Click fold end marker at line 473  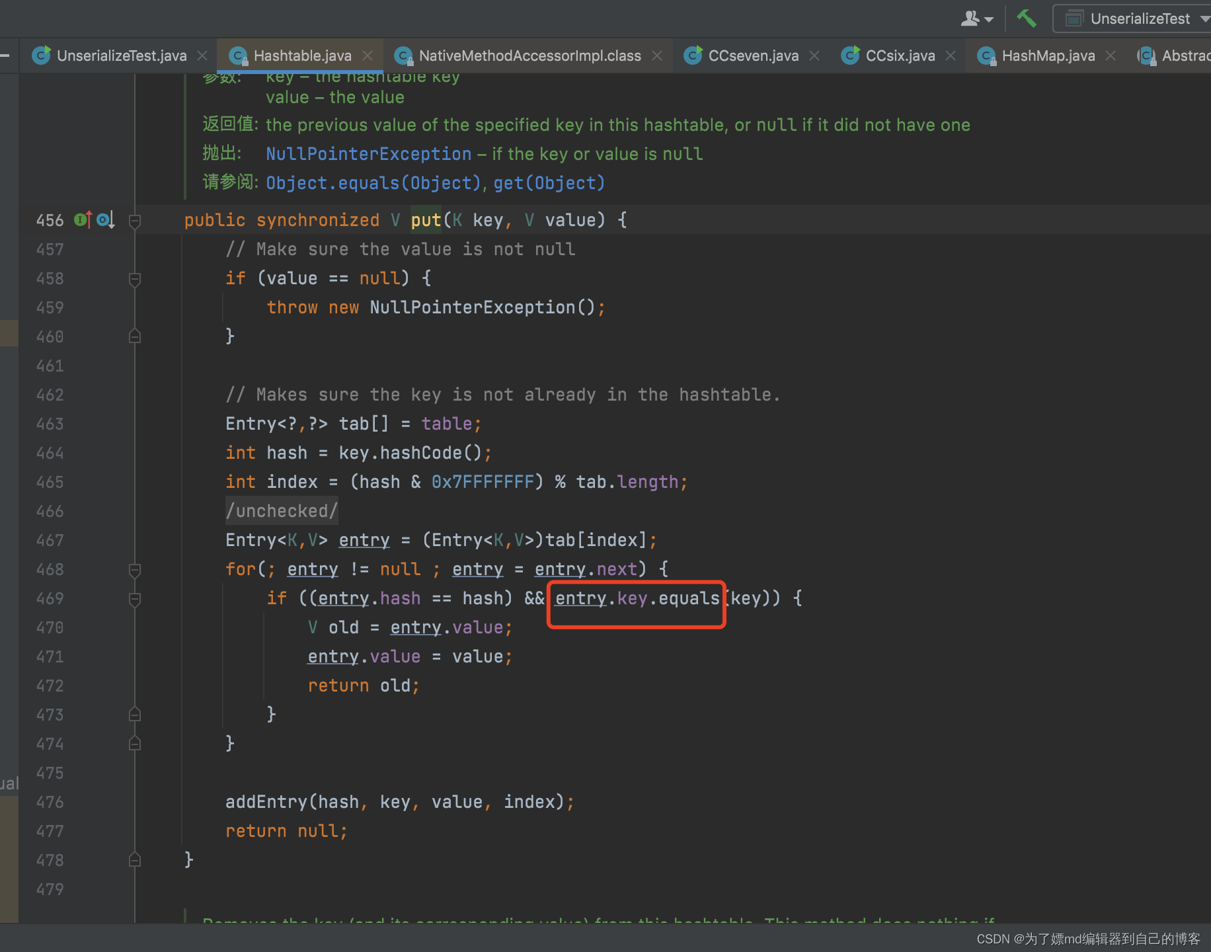(135, 715)
